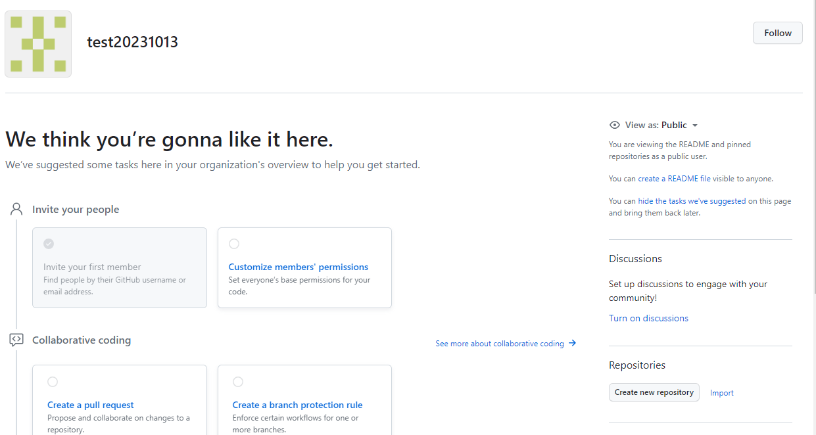Image resolution: width=816 pixels, height=435 pixels.
Task: Click the Invite your people person icon
Action: (x=17, y=209)
